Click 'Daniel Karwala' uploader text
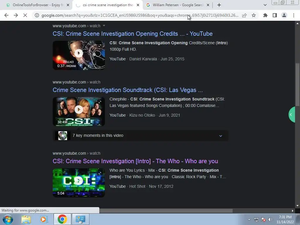 [143, 59]
